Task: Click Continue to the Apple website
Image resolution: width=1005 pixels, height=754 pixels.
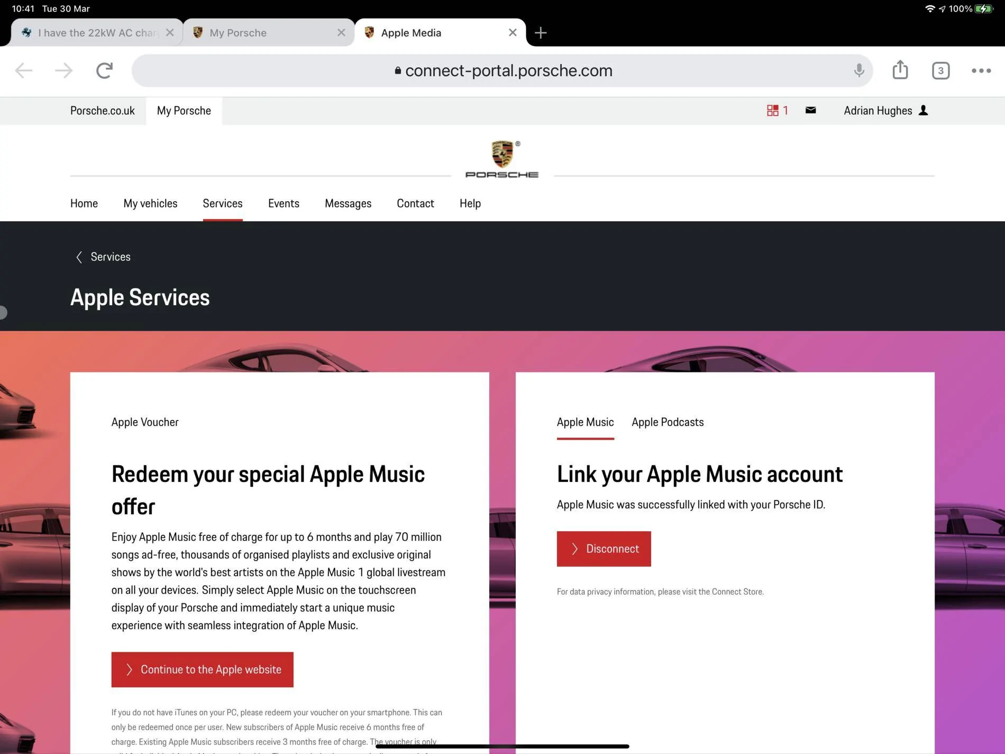Action: [x=202, y=669]
